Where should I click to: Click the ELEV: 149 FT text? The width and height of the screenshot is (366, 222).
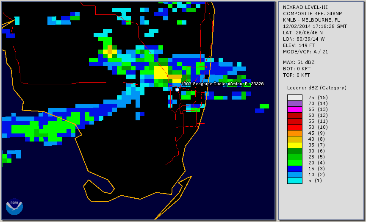pos(299,45)
